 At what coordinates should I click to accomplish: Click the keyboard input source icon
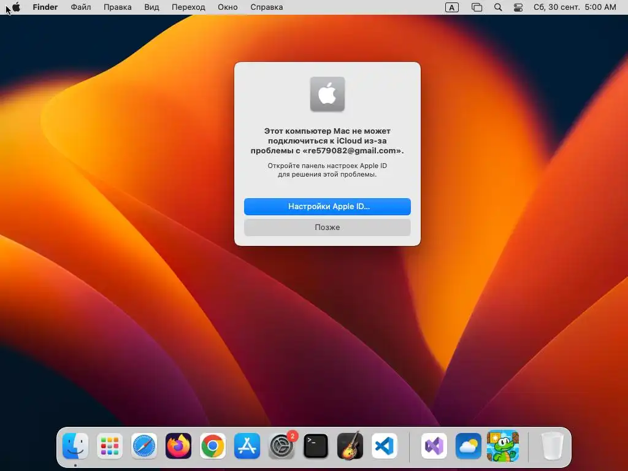(x=452, y=7)
